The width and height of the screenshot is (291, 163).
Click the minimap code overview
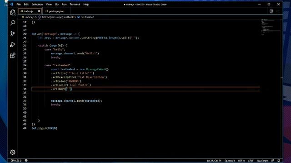pos(270,27)
